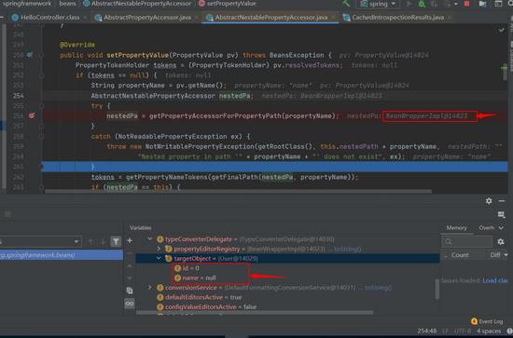The height and width of the screenshot is (338, 513).
Task: Click the Restore Layout icon in debugger
Action: pos(501,214)
